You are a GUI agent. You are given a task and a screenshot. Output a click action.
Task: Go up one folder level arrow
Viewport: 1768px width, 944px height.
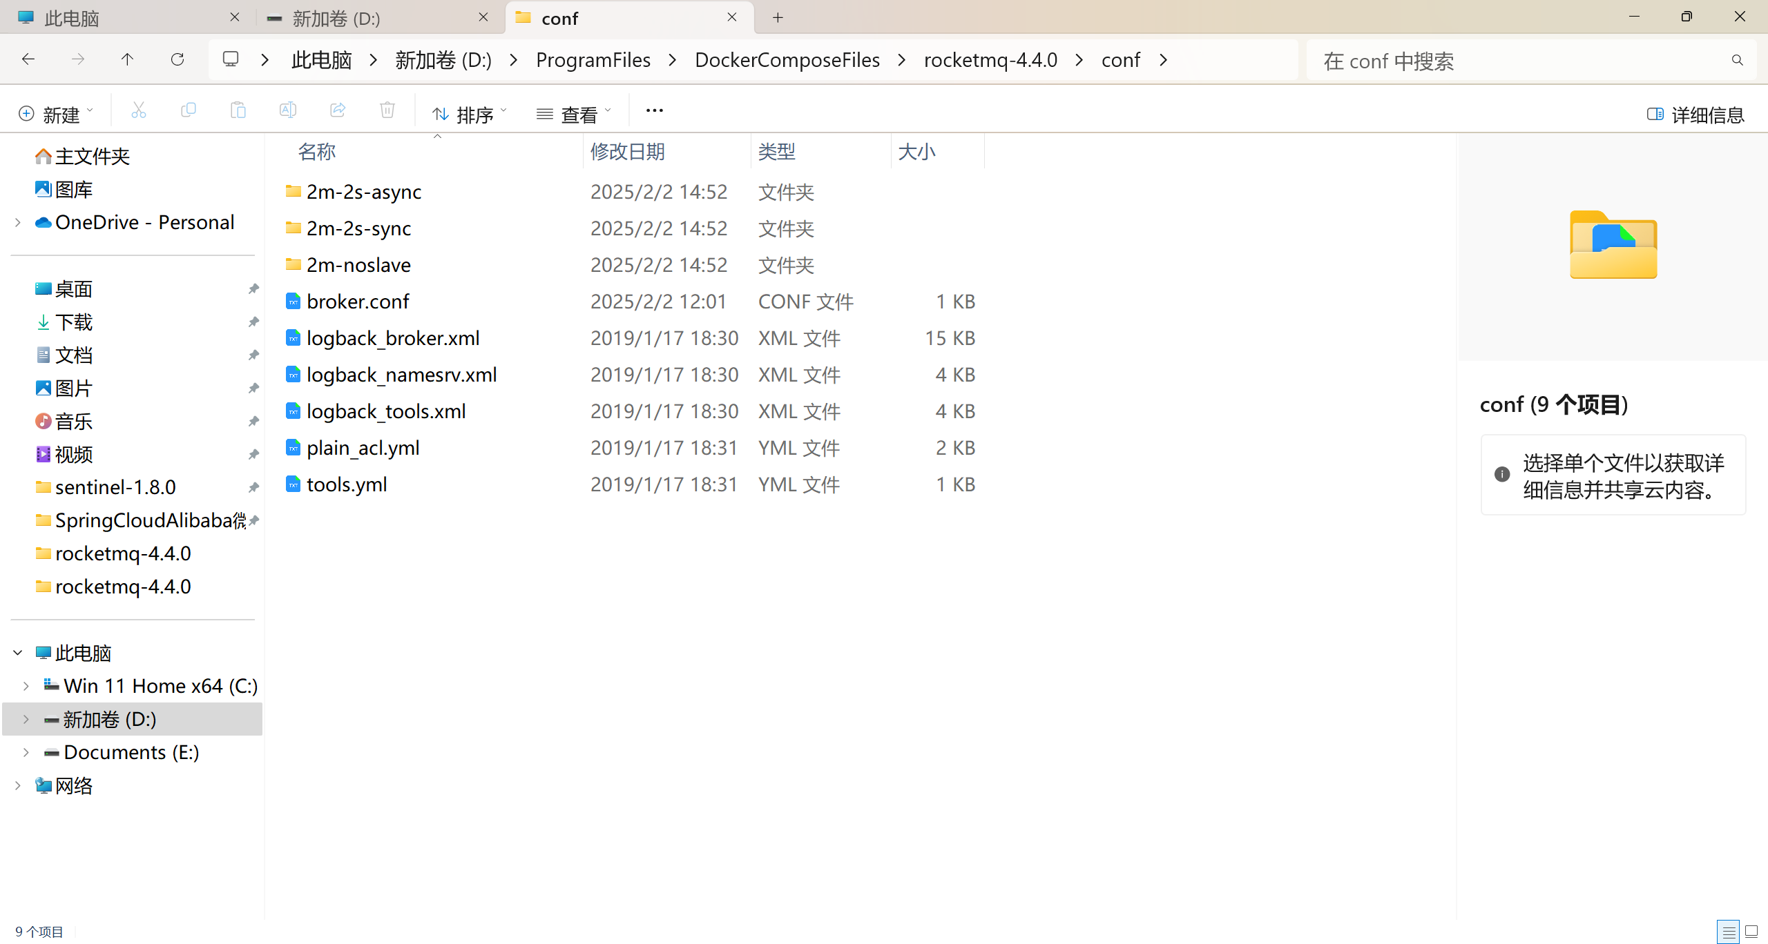[x=127, y=60]
